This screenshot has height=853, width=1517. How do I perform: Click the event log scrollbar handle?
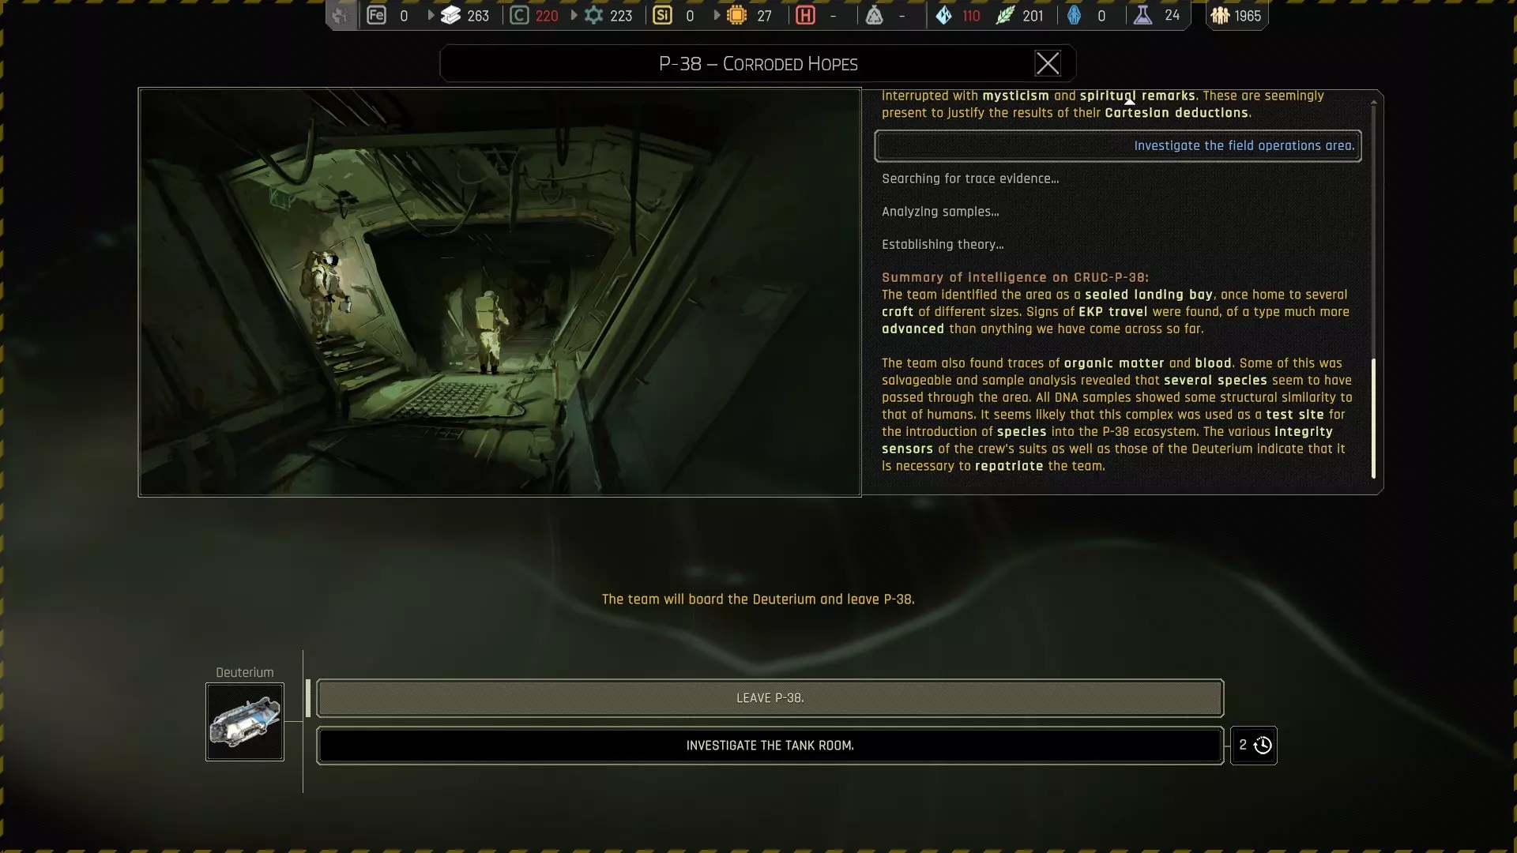tap(1373, 419)
